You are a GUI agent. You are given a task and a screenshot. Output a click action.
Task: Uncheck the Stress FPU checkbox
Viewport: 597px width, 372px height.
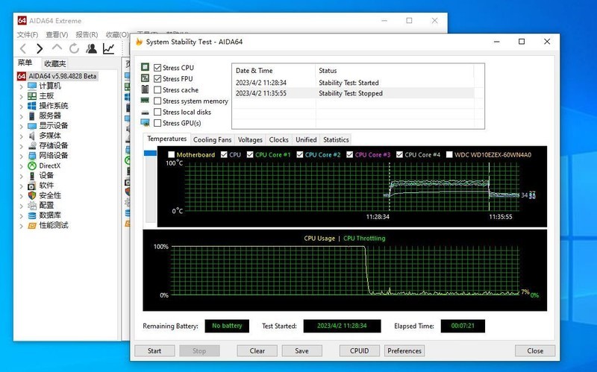pyautogui.click(x=157, y=79)
